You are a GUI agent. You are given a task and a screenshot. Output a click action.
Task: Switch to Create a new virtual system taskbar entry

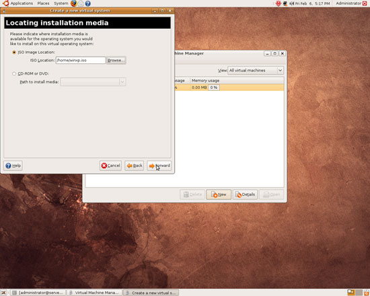151,293
